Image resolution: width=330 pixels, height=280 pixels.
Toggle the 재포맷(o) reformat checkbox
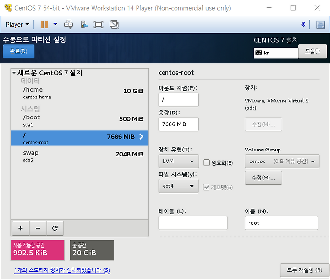click(206, 187)
